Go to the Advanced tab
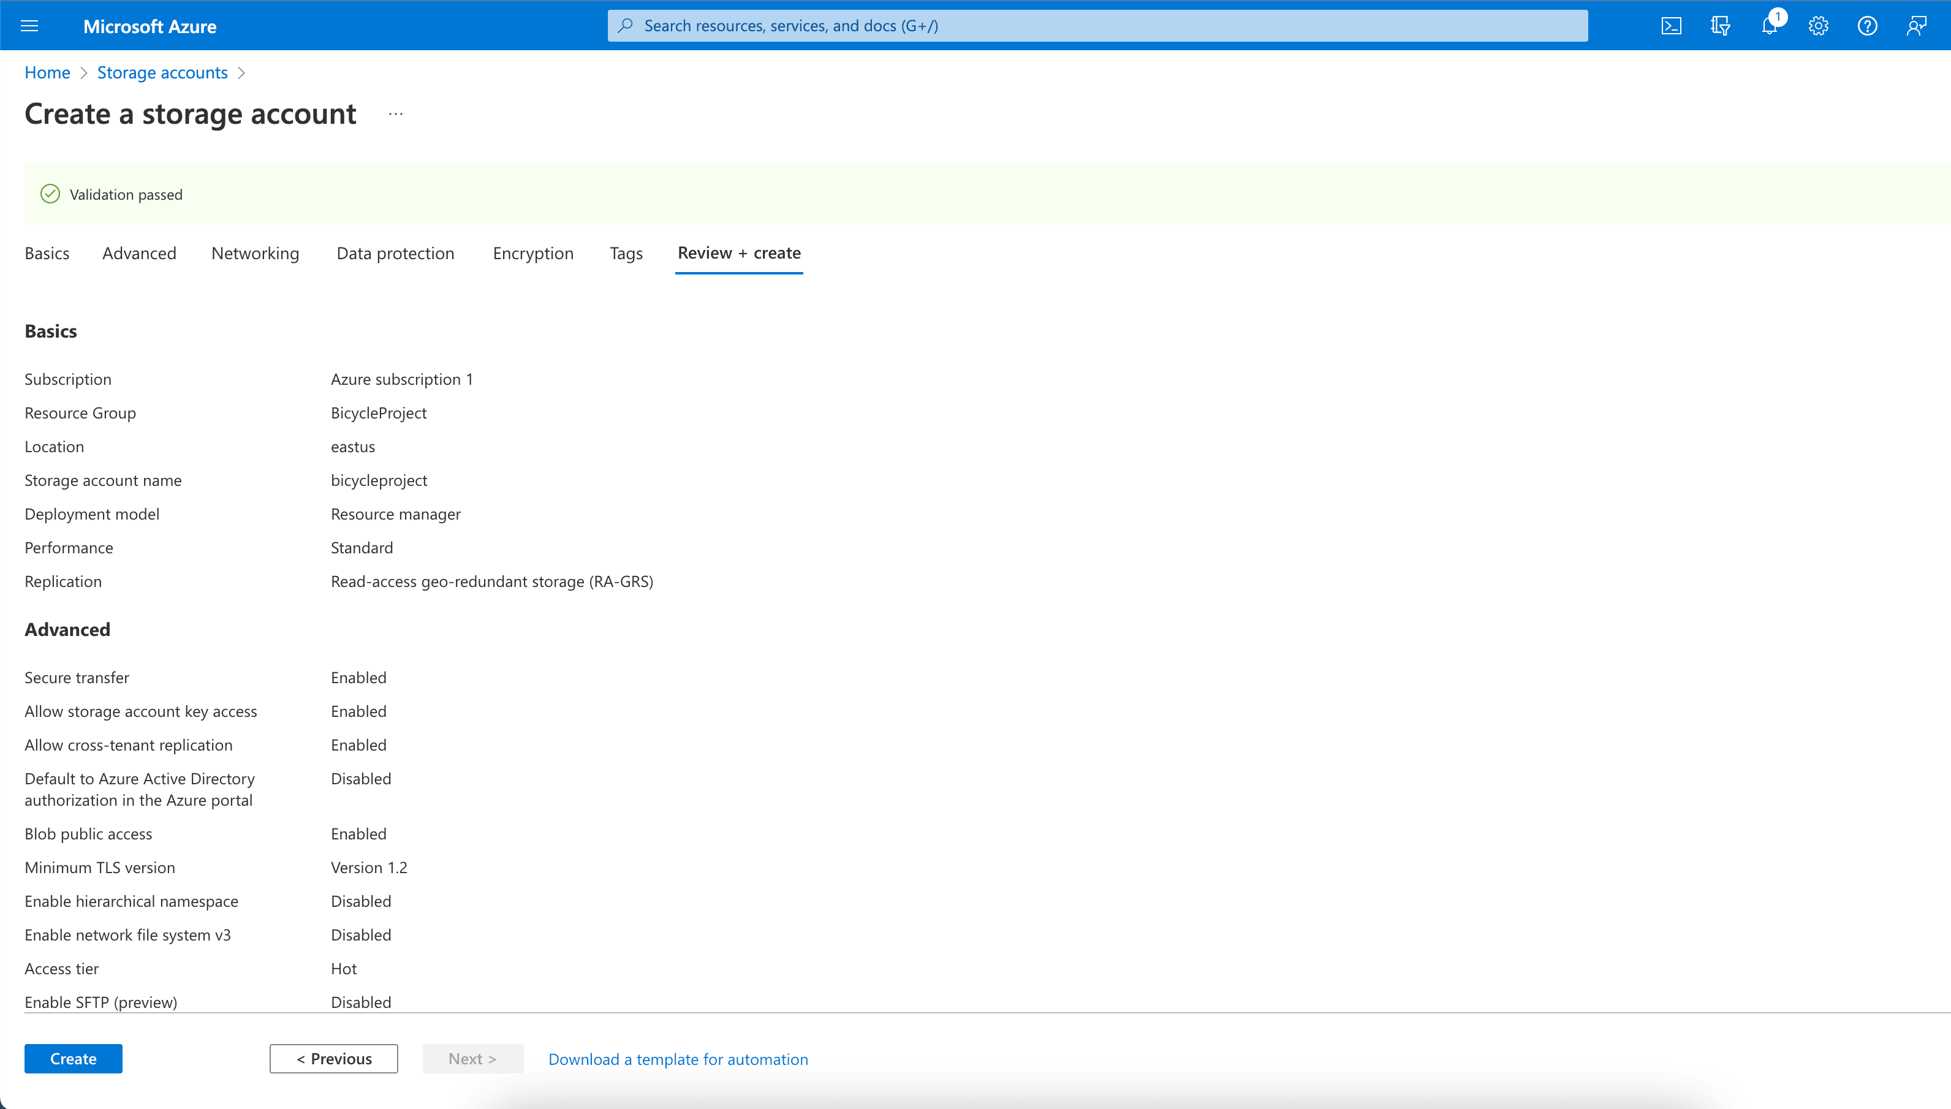 [139, 253]
